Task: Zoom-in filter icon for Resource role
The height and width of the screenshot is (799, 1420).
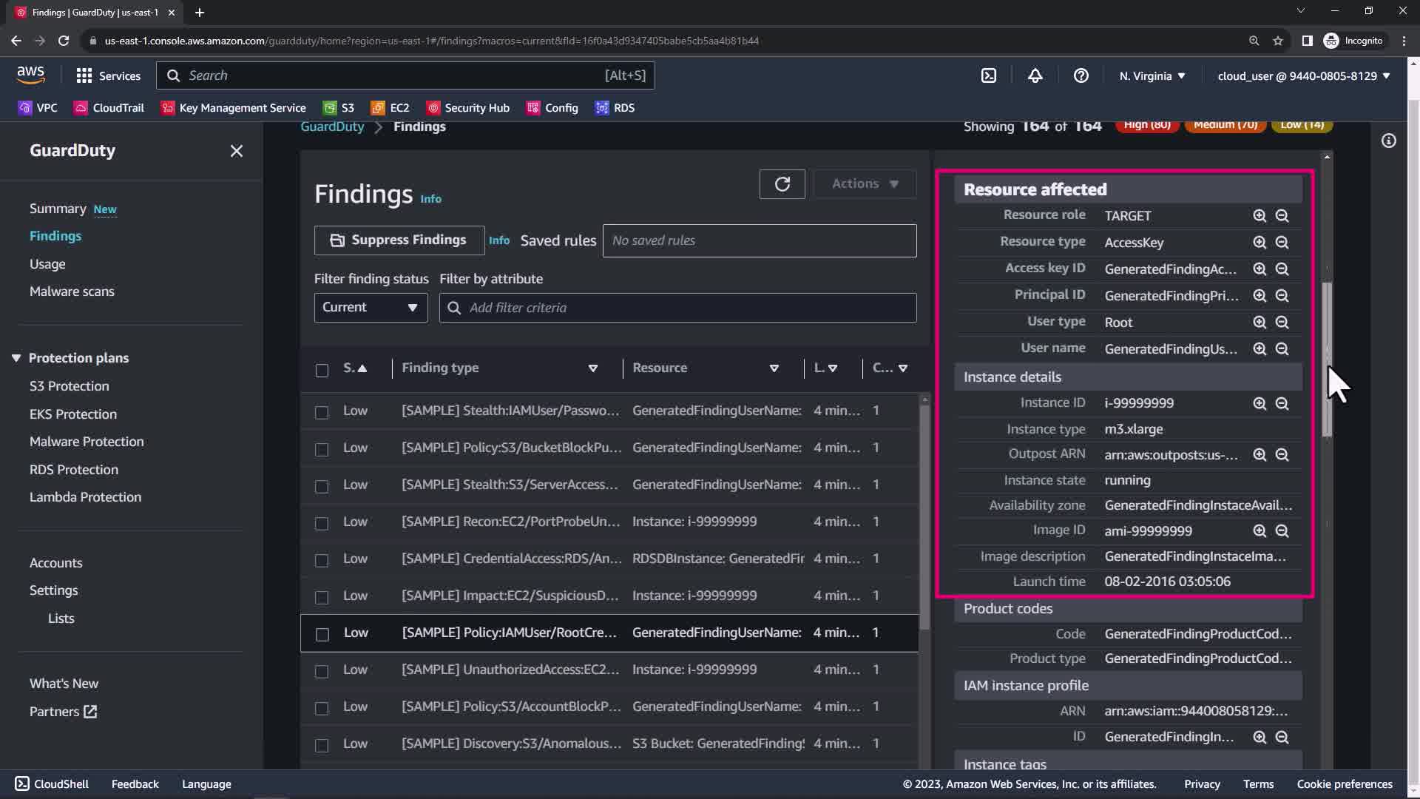Action: (x=1260, y=215)
